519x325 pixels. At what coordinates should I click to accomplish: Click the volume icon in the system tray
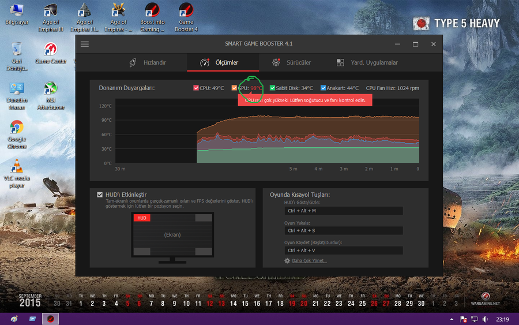pos(485,319)
